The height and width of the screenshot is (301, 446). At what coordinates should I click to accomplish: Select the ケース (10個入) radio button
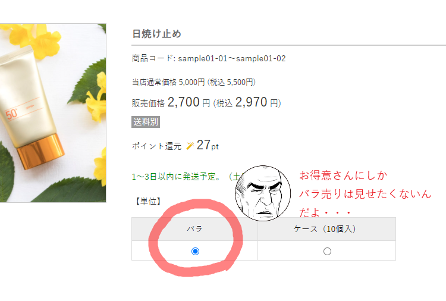(327, 251)
